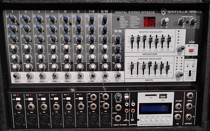210x131 pixels.
Task: Click the white REC OUT RCA jack
Action: coord(133,104)
